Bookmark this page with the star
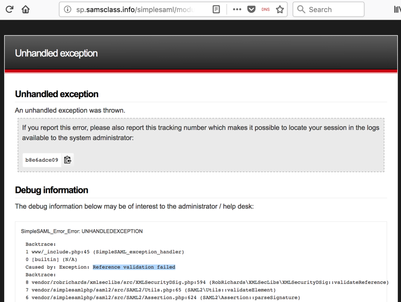The width and height of the screenshot is (401, 302). click(280, 9)
